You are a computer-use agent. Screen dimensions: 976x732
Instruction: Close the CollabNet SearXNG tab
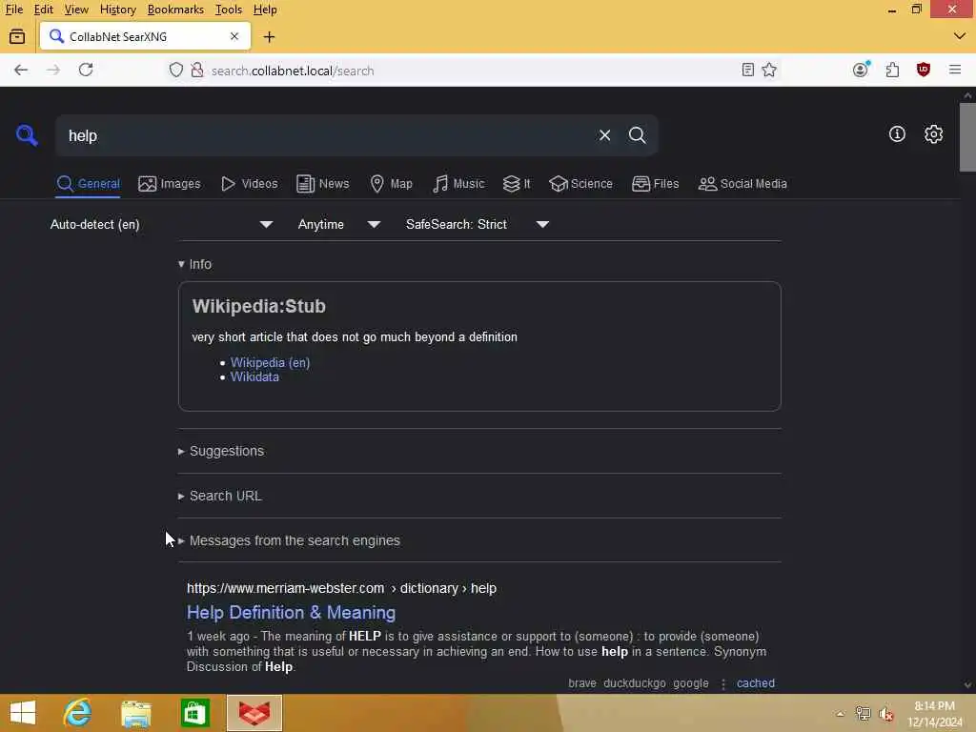(x=234, y=36)
